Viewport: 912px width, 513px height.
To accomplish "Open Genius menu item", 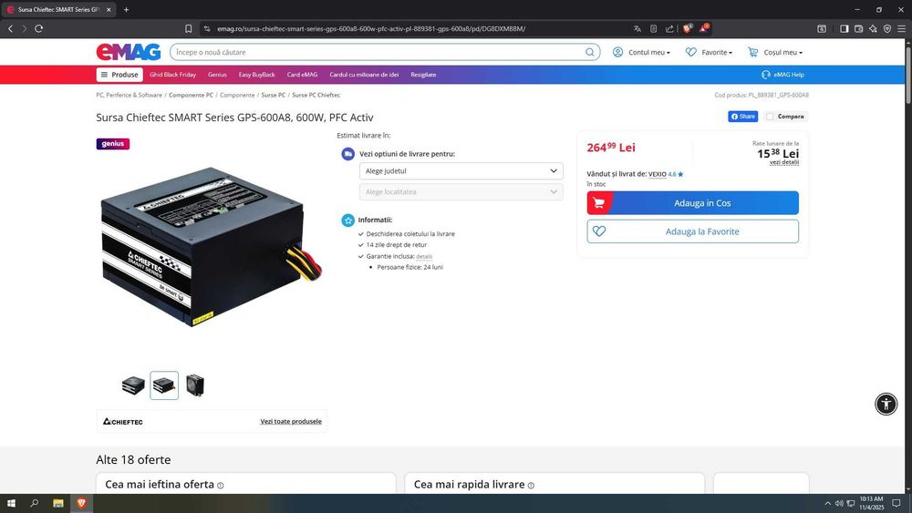I will (217, 75).
